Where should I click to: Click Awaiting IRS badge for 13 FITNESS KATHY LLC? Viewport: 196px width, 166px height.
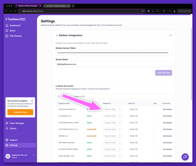92,129
